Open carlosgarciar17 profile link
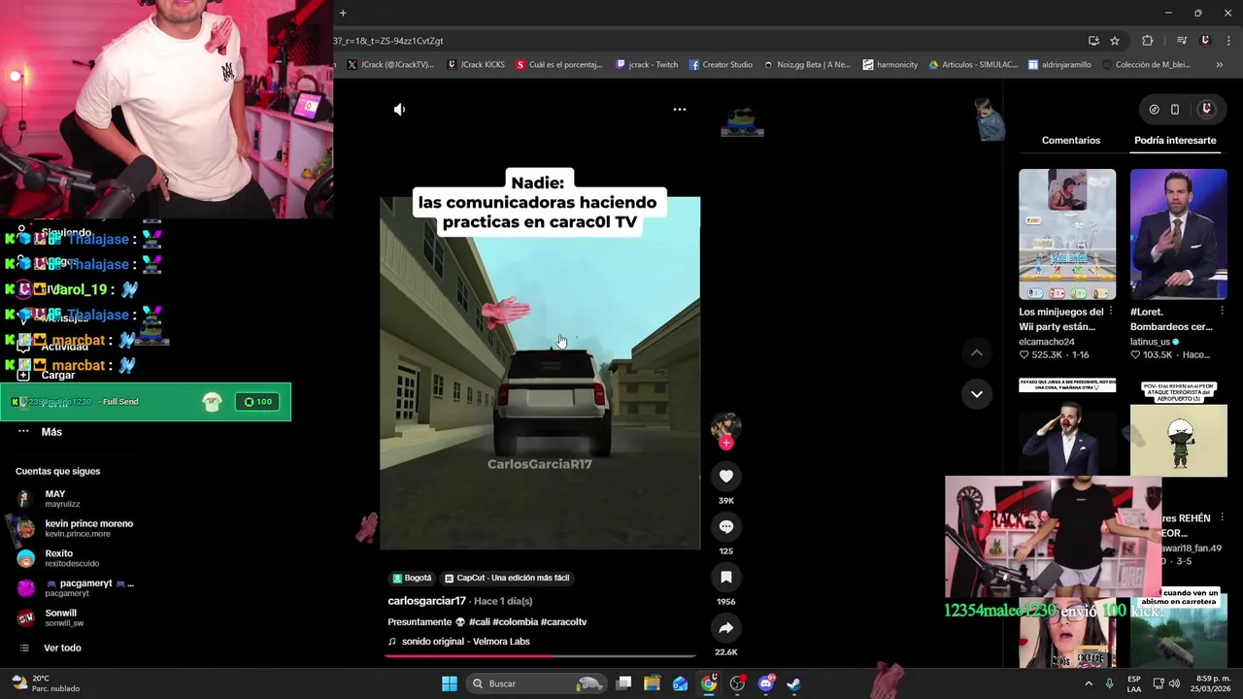 coord(427,601)
